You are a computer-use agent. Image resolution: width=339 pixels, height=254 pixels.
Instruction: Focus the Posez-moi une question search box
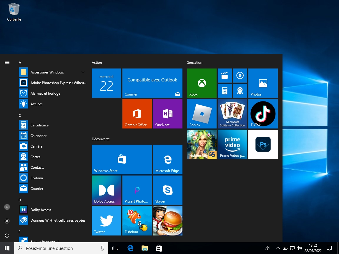(x=61, y=248)
